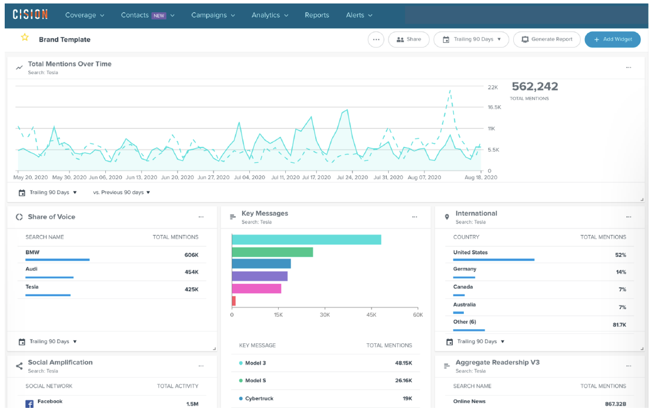This screenshot has width=652, height=412.
Task: Click the favorite star next to Brand Template
Action: [x=25, y=38]
